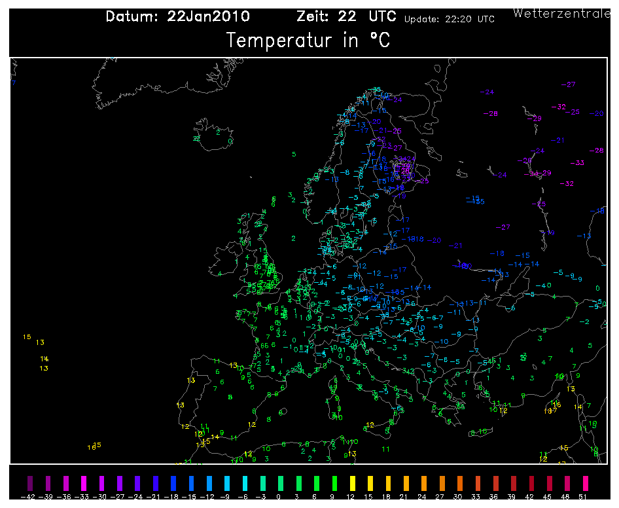Click the 45 degree legend swatch
Image resolution: width=619 pixels, height=508 pixels.
coord(548,484)
